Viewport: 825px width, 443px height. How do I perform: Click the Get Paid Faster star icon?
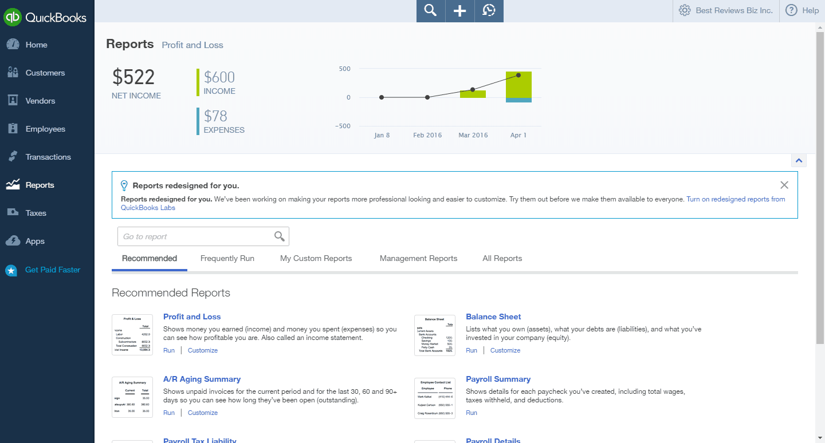[x=13, y=270]
